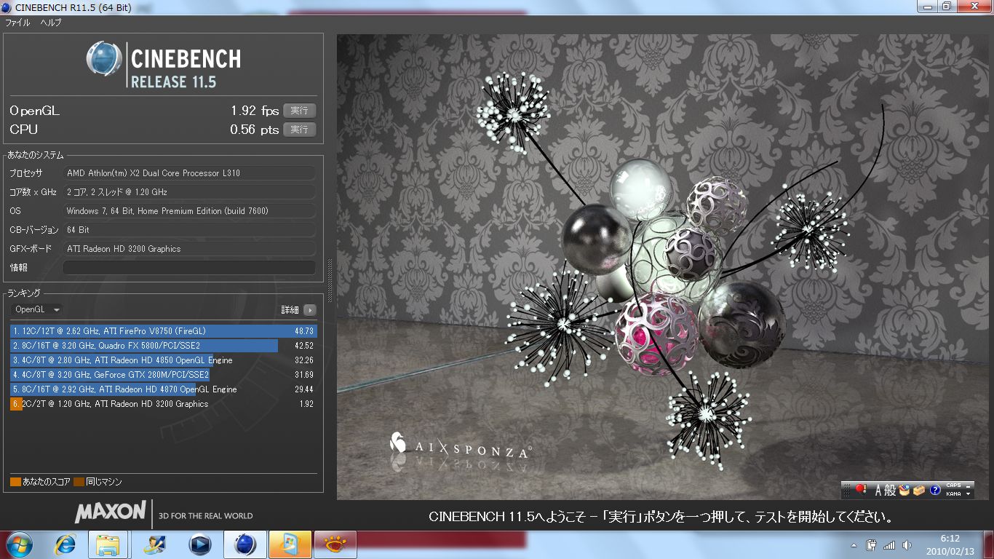The height and width of the screenshot is (559, 994).
Task: Open the IME Pad icon
Action: coord(904,490)
